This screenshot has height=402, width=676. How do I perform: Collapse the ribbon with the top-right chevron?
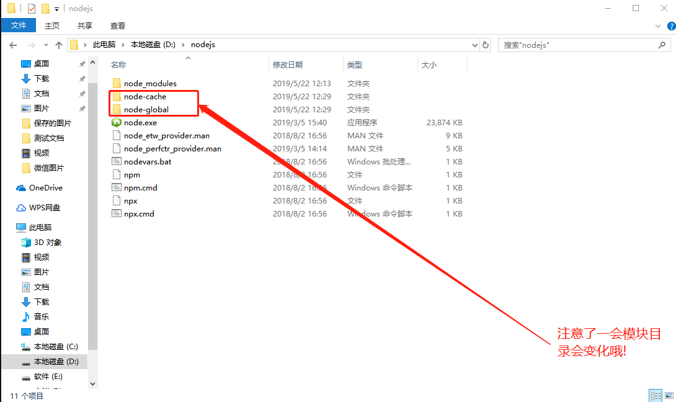coord(657,26)
